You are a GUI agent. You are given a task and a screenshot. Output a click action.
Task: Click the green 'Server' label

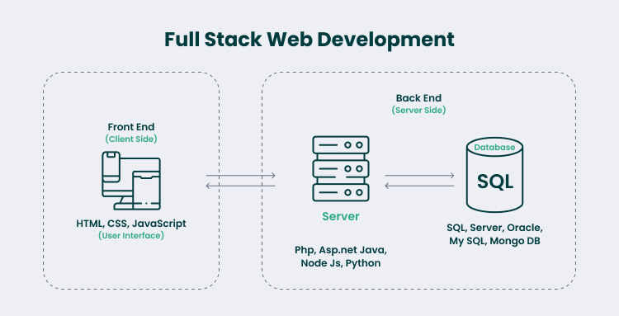(x=341, y=216)
